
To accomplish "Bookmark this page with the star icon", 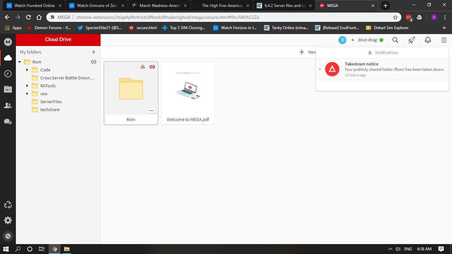I will 395,17.
